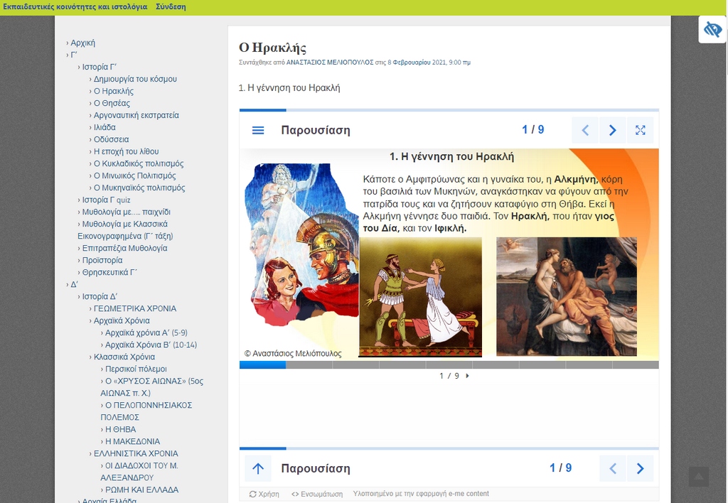Open Οδύσσεια in sidebar
Screen dimensions: 728x503
[x=112, y=139]
